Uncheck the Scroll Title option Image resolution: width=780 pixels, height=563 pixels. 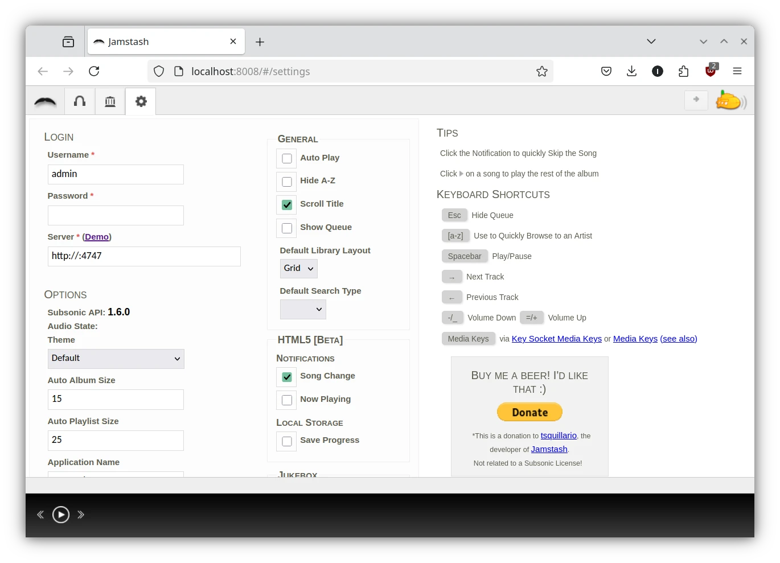click(x=287, y=204)
